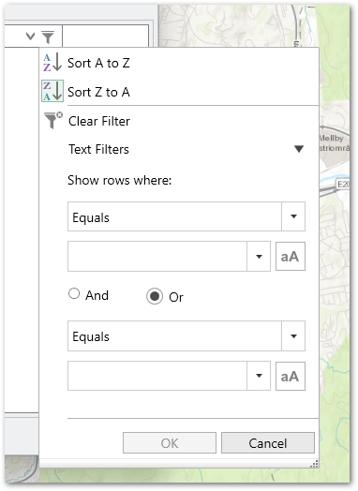Click the column filter funnel icon
358x491 pixels.
coord(48,37)
